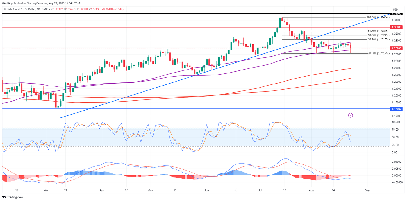
Task: Select the blue 1.18032 price label
Action: click(x=397, y=109)
